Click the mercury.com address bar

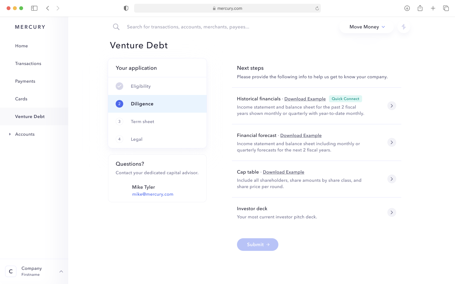pyautogui.click(x=227, y=9)
